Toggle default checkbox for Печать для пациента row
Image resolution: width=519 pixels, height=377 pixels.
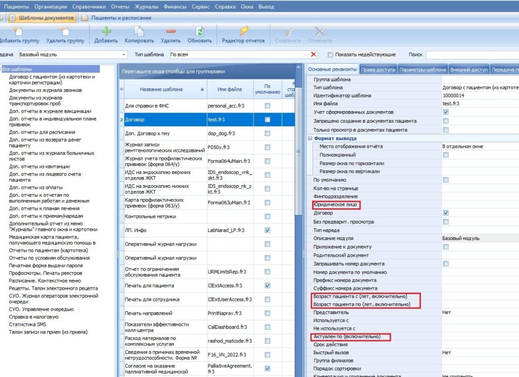(x=268, y=286)
